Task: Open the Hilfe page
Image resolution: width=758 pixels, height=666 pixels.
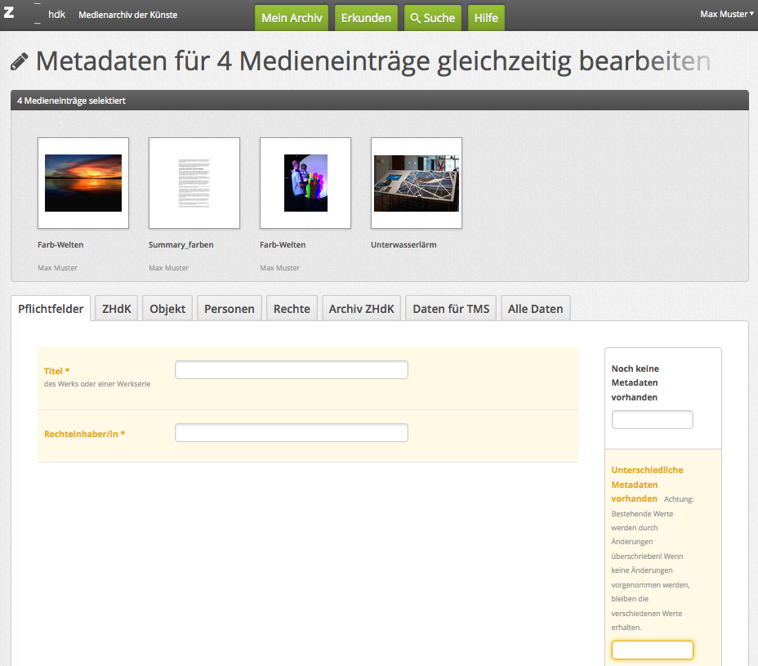Action: [486, 18]
